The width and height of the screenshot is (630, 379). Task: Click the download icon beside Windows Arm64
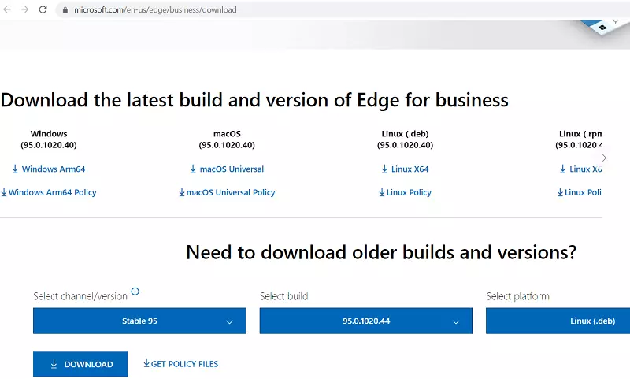click(x=15, y=169)
